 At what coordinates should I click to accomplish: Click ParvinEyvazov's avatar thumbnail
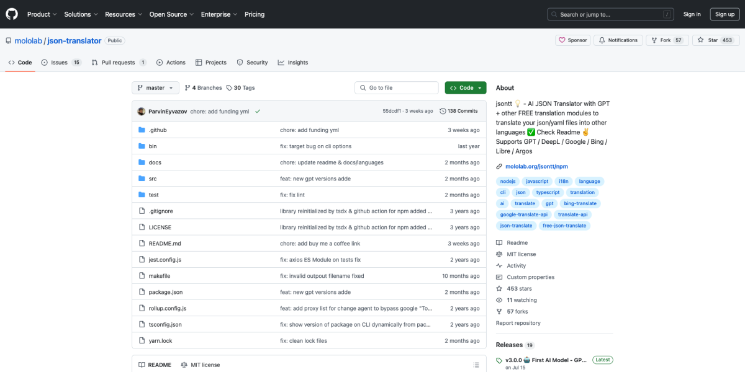[142, 111]
